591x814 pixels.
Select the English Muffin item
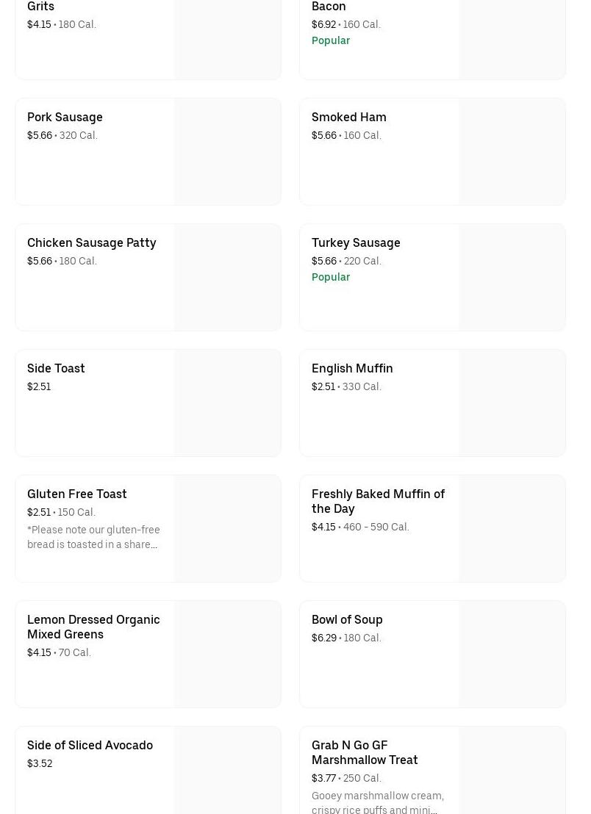point(352,368)
